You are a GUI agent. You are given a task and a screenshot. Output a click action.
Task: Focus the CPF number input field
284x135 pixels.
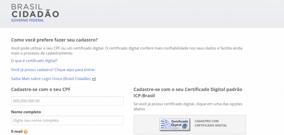[x=67, y=101]
